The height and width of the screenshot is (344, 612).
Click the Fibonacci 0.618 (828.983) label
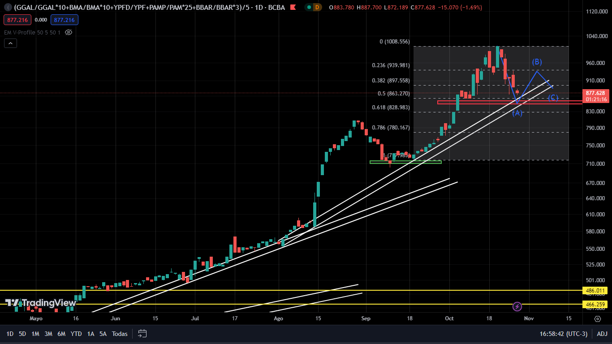391,107
